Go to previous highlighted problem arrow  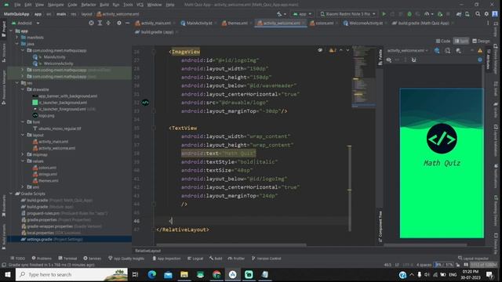tap(340, 50)
